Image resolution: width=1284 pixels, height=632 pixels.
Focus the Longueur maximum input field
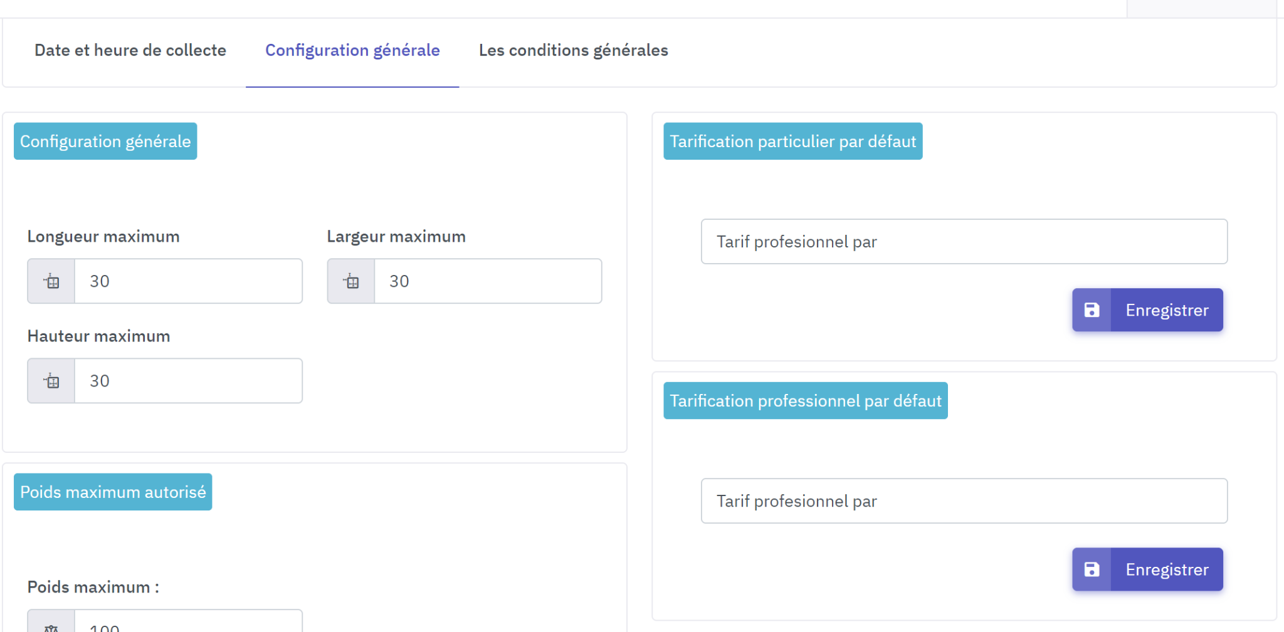point(188,281)
